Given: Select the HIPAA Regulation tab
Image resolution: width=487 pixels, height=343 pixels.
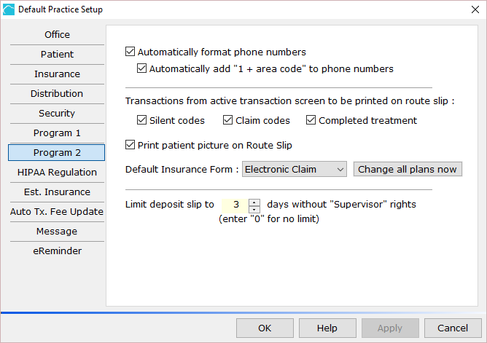Looking at the screenshot, I should click(x=57, y=172).
